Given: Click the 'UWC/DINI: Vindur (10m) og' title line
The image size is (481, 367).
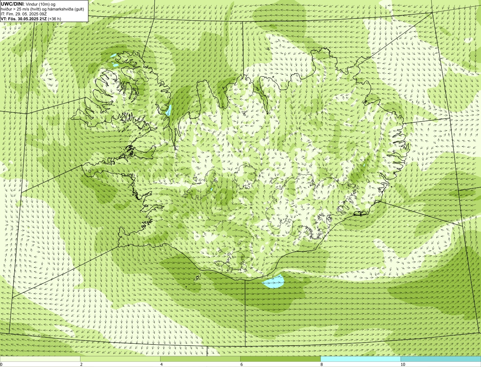Looking at the screenshot, I should (28, 4).
